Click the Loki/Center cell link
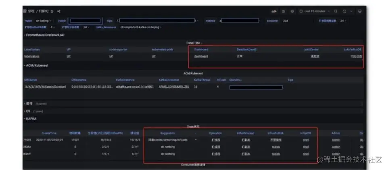The image size is (388, 170). (x=315, y=56)
